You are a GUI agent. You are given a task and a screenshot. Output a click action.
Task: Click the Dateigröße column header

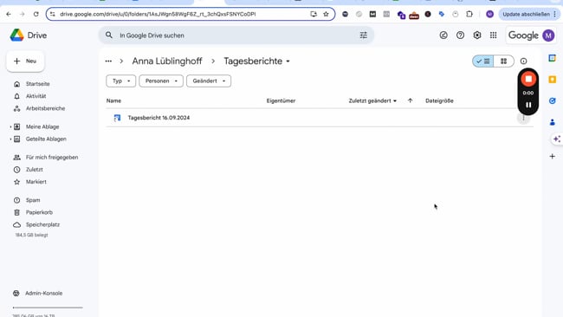coord(439,100)
